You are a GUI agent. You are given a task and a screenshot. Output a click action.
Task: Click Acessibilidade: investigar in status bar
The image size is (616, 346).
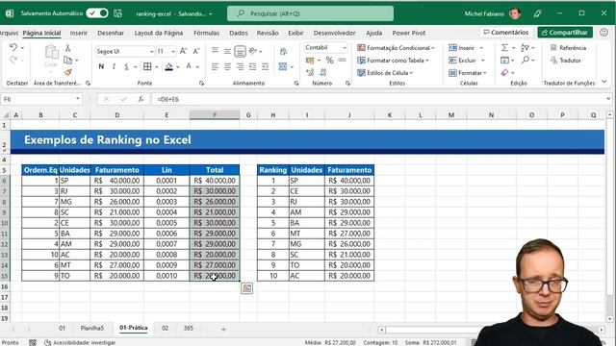pyautogui.click(x=80, y=342)
